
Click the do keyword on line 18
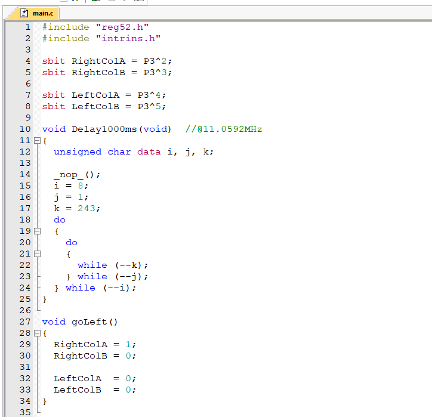point(60,220)
